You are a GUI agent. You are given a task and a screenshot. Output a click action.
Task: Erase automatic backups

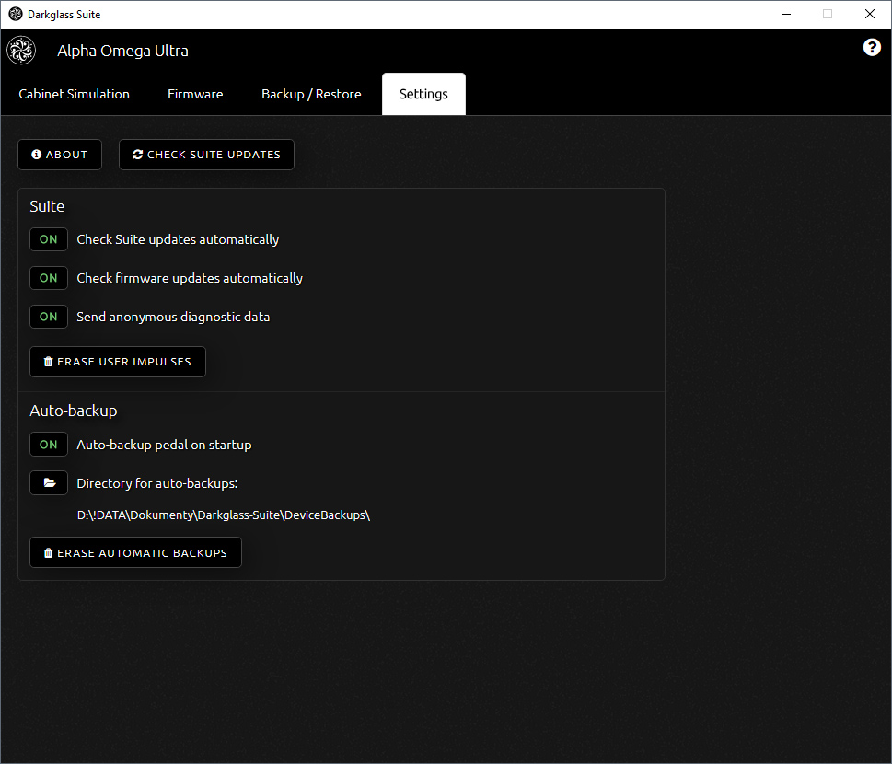pos(135,553)
